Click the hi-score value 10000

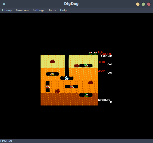[106, 56]
